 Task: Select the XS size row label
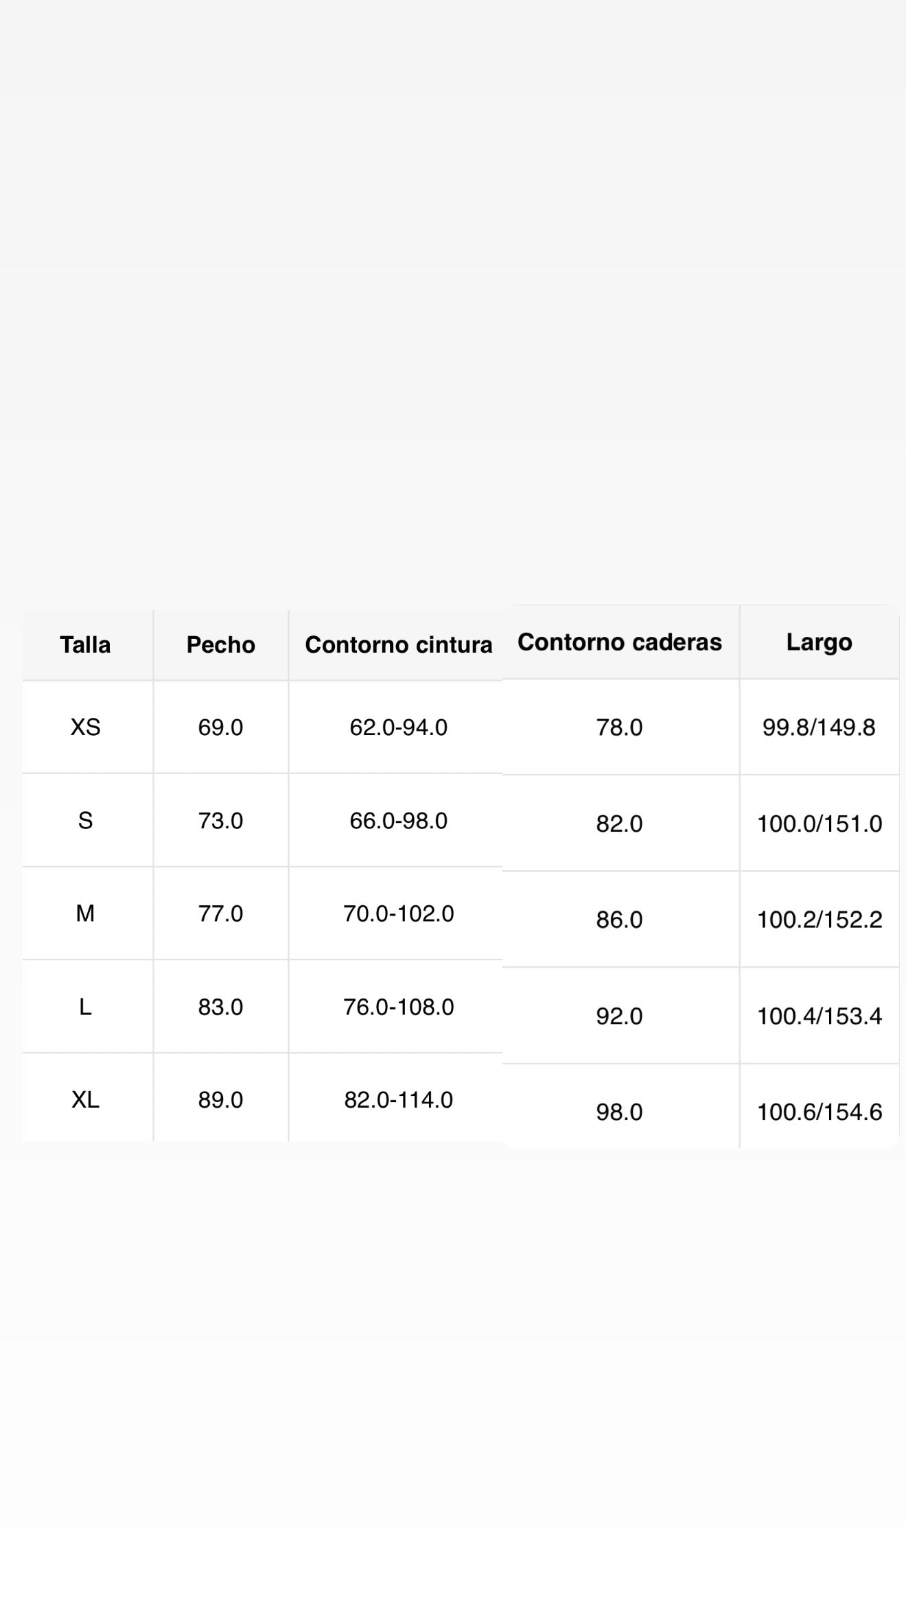pos(85,727)
